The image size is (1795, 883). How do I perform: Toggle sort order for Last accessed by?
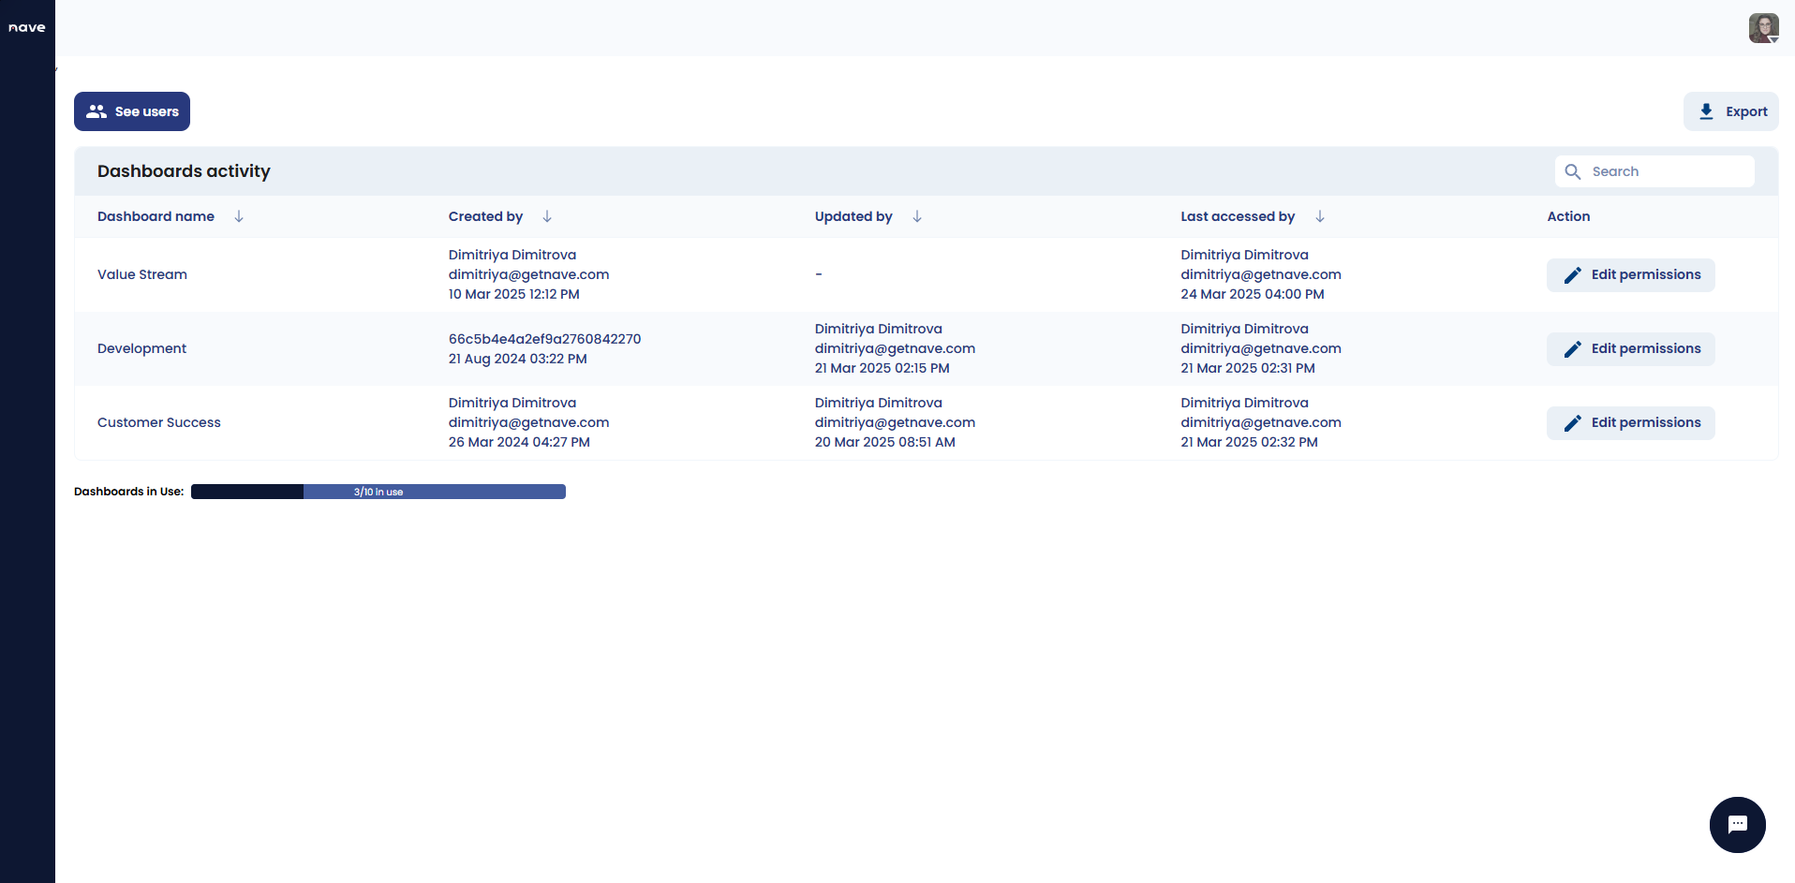coord(1320,216)
